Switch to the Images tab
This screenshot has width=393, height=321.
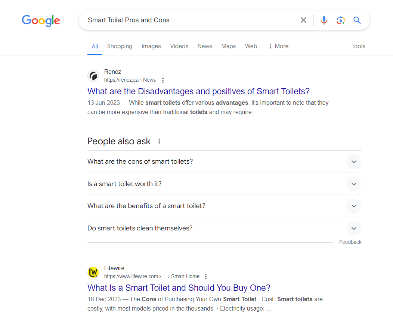151,46
